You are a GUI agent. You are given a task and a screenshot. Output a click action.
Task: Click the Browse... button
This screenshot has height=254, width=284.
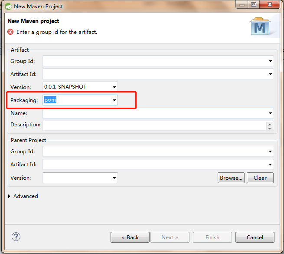231,178
